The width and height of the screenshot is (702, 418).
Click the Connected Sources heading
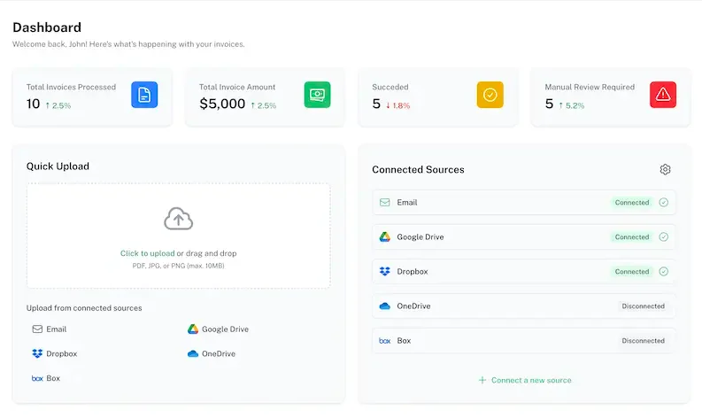pyautogui.click(x=418, y=169)
